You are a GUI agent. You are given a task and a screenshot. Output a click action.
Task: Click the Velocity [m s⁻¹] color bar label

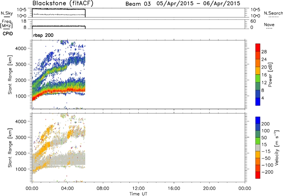click(x=277, y=148)
